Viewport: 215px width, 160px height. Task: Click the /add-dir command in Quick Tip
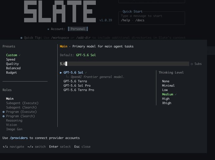[83, 38]
